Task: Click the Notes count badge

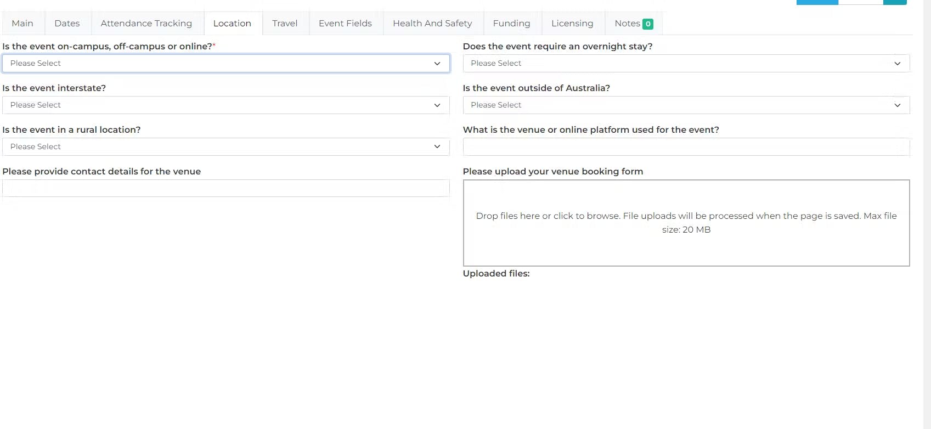Action: 648,24
